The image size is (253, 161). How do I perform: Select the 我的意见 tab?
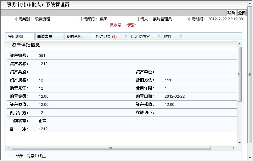tap(74, 37)
